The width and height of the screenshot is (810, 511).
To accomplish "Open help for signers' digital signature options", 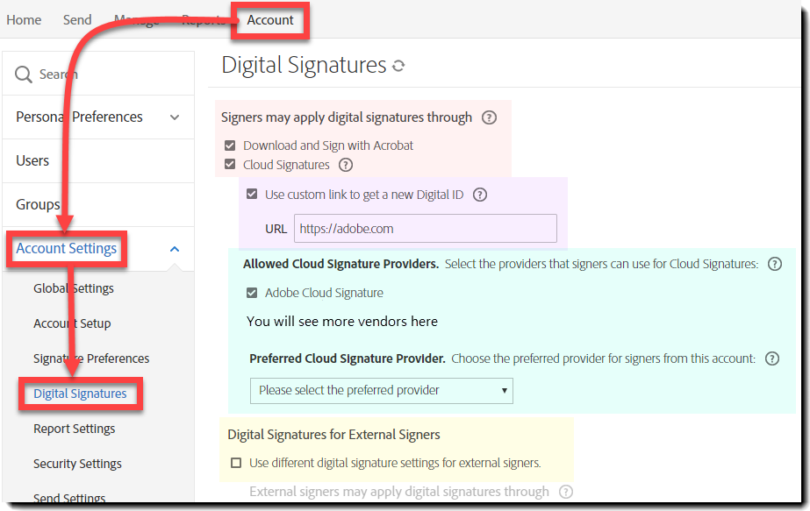I will coord(489,117).
